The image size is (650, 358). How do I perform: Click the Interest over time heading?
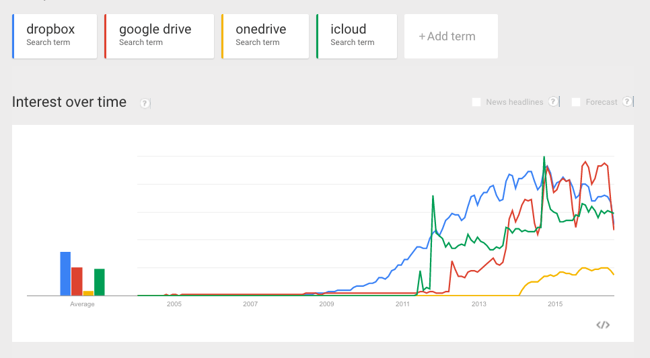pos(69,102)
